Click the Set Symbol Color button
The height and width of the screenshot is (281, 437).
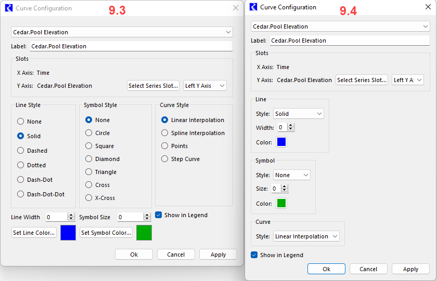pyautogui.click(x=106, y=233)
